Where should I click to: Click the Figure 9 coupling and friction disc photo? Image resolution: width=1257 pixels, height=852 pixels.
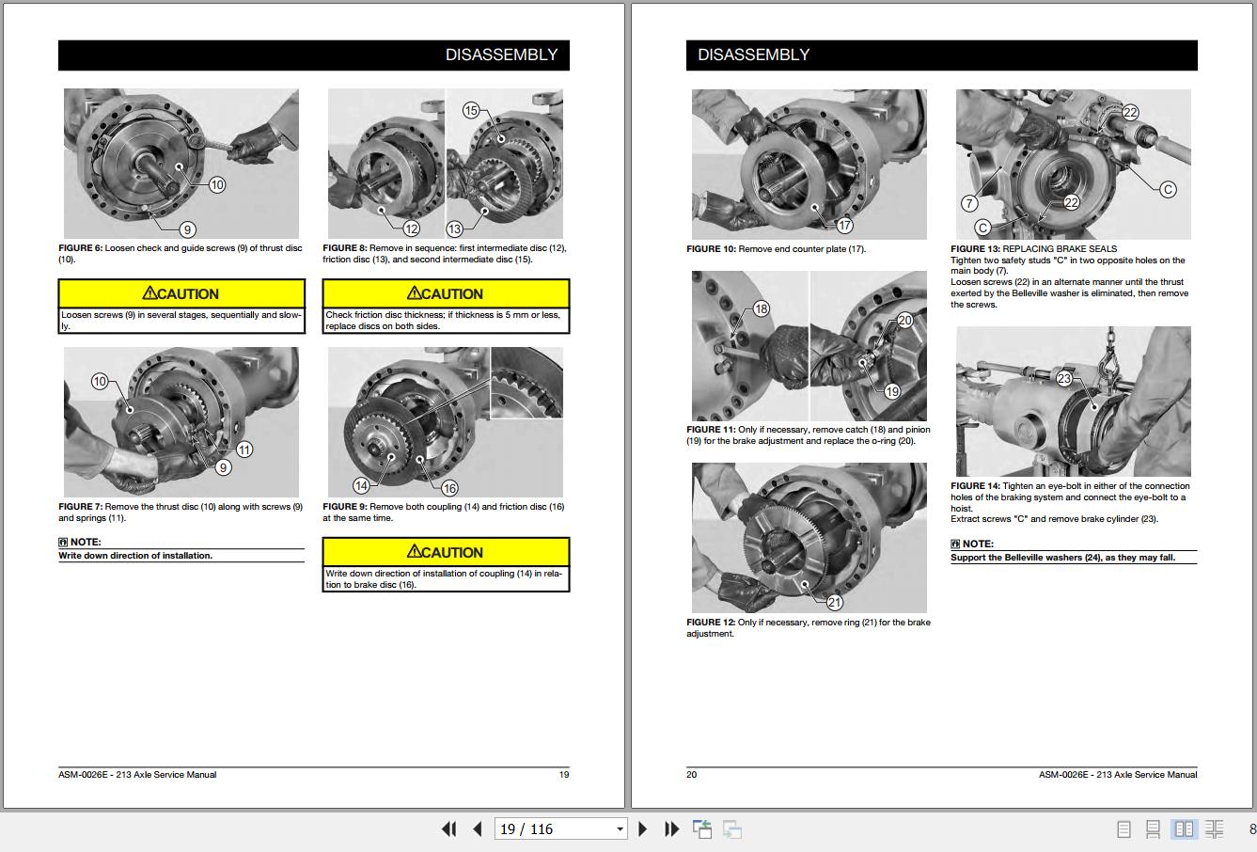pos(446,422)
